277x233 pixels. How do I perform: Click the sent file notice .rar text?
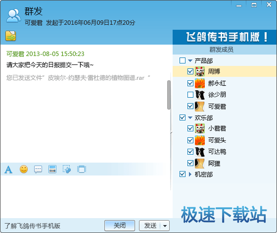pos(78,77)
